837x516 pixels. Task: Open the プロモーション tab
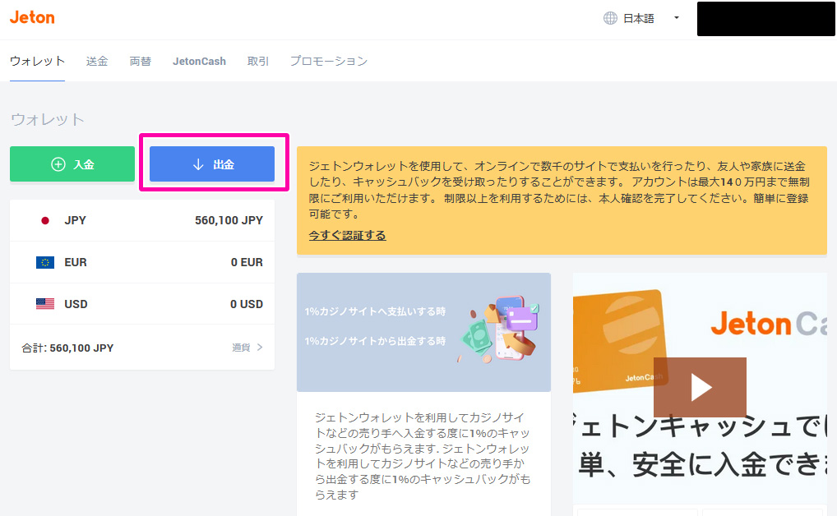tap(329, 62)
